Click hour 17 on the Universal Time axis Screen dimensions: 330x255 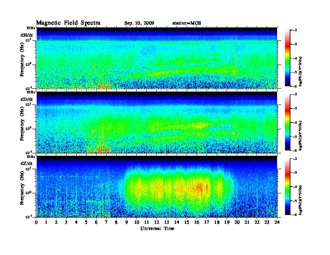tap(207, 222)
